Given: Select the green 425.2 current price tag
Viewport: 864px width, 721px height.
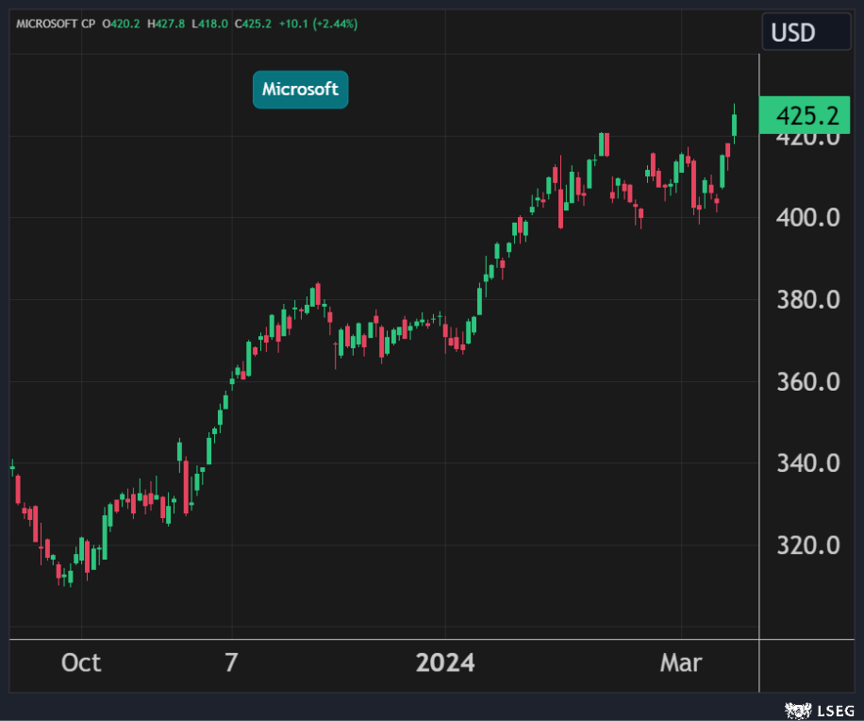Looking at the screenshot, I should 805,116.
